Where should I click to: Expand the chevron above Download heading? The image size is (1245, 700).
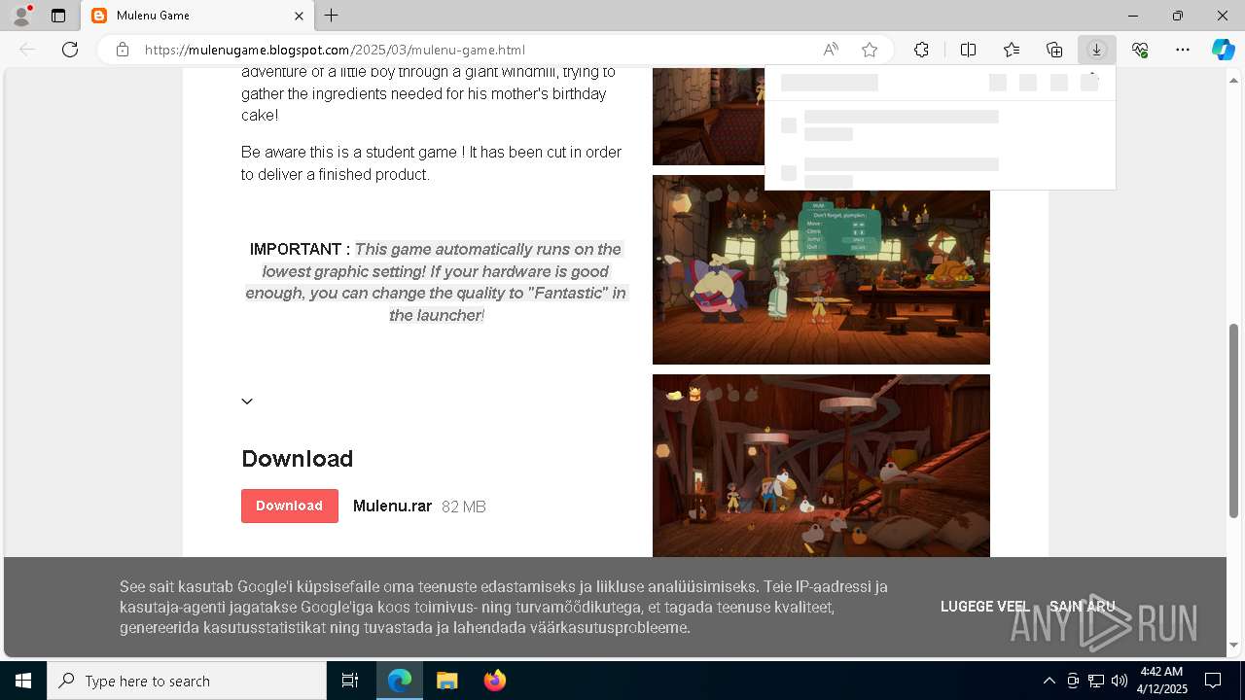[247, 402]
